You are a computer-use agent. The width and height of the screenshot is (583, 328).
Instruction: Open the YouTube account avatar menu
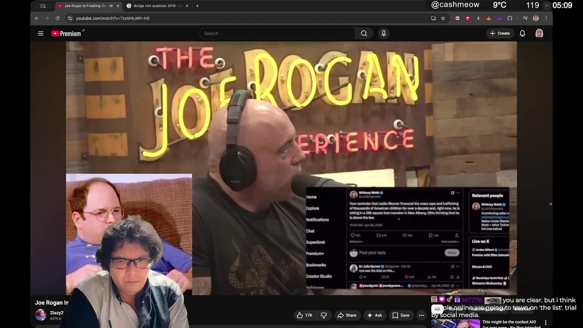[x=539, y=33]
